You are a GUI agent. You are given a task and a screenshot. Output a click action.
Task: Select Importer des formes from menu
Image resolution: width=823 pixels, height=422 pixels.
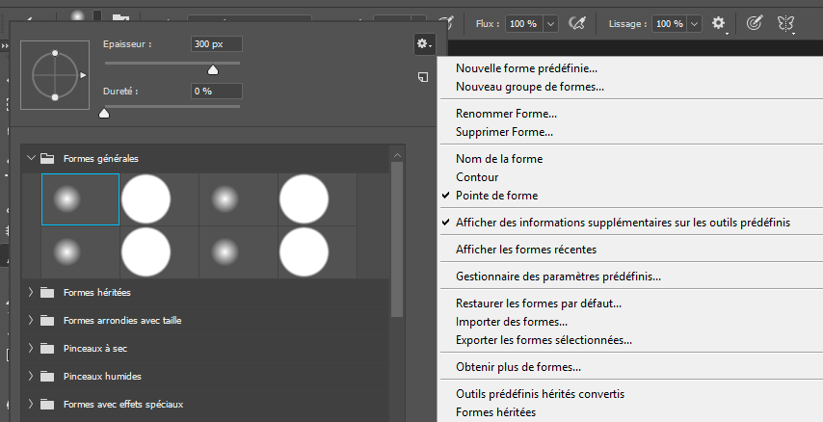(x=511, y=322)
